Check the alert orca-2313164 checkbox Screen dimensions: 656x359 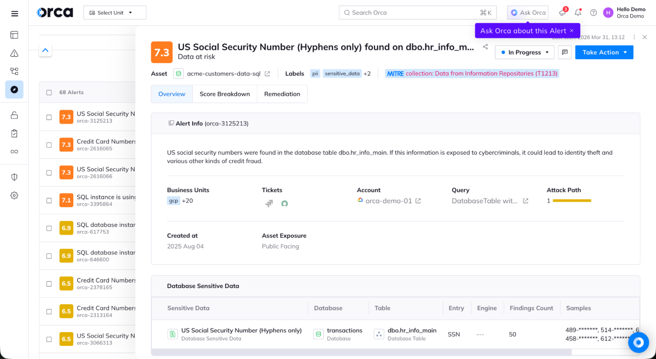pos(49,311)
